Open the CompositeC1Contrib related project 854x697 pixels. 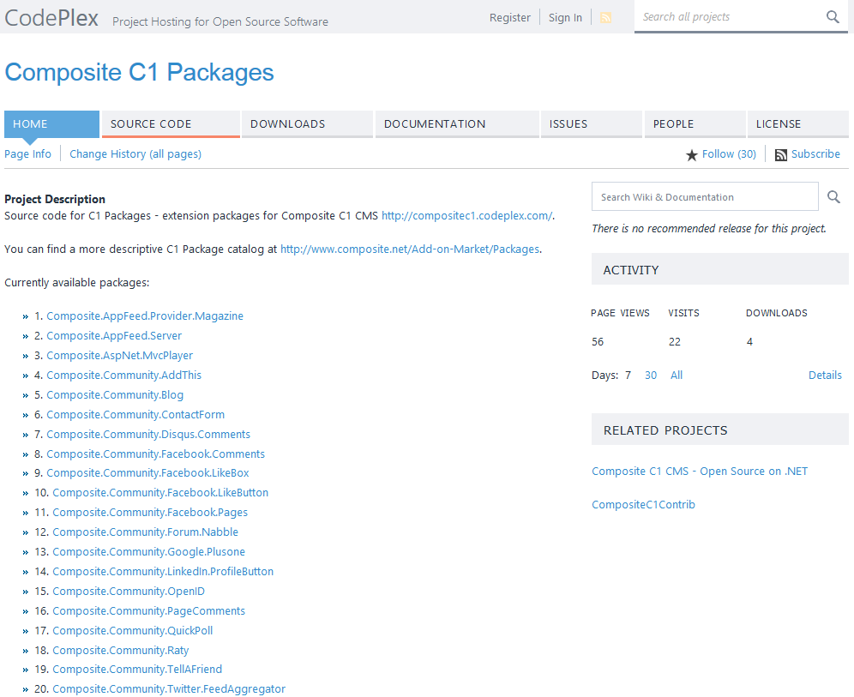click(643, 505)
